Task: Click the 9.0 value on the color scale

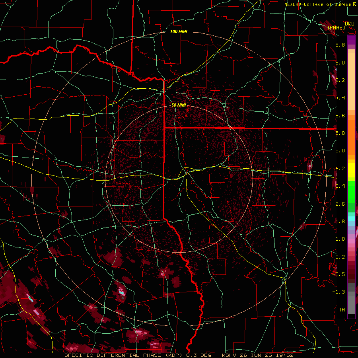Action: pos(340,62)
